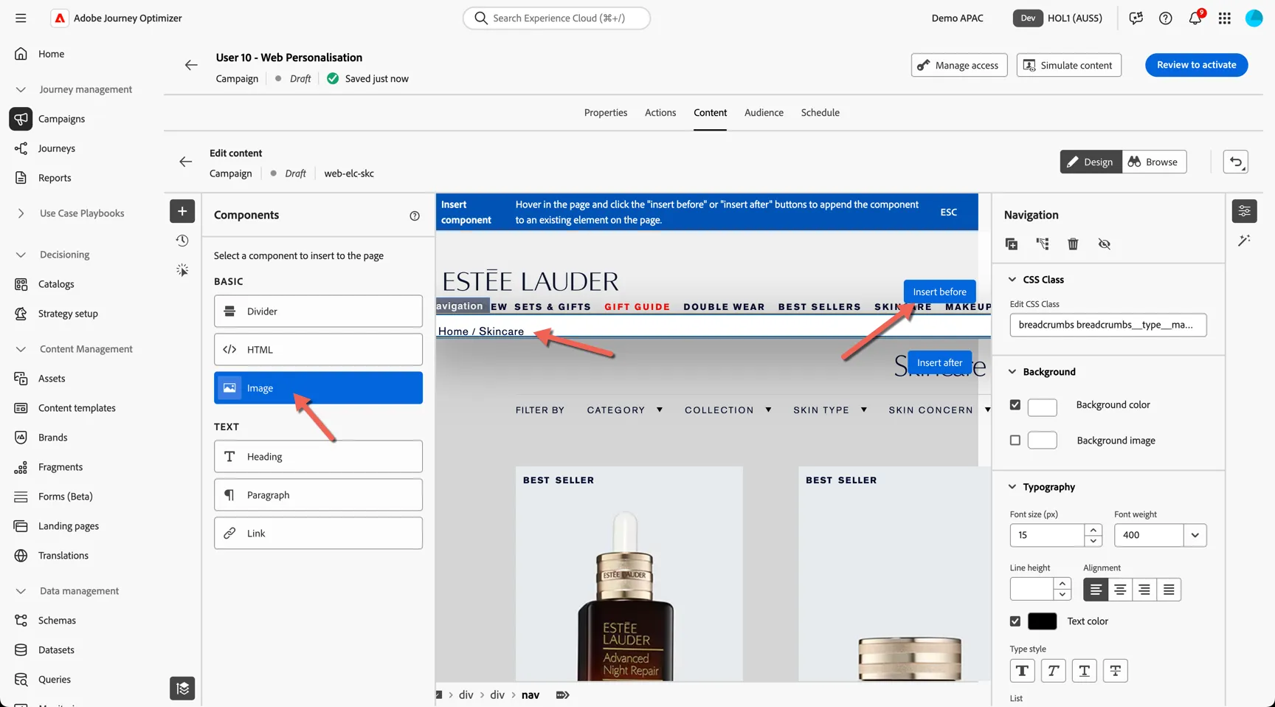Viewport: 1275px width, 707px height.
Task: Open the Properties tab
Action: tap(606, 112)
